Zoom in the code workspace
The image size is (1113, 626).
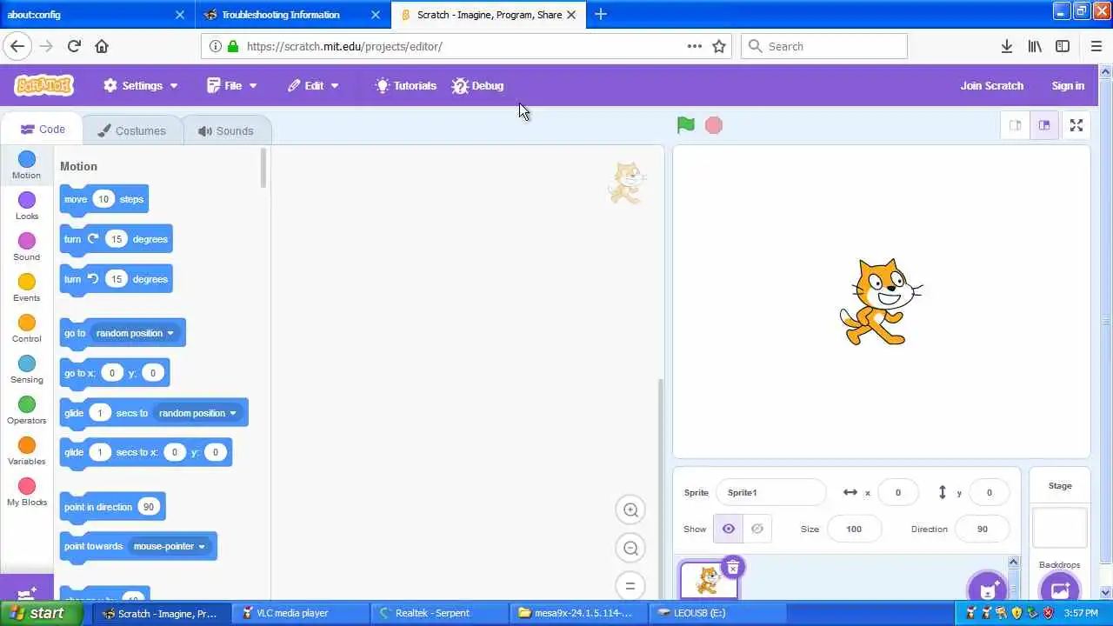click(630, 510)
